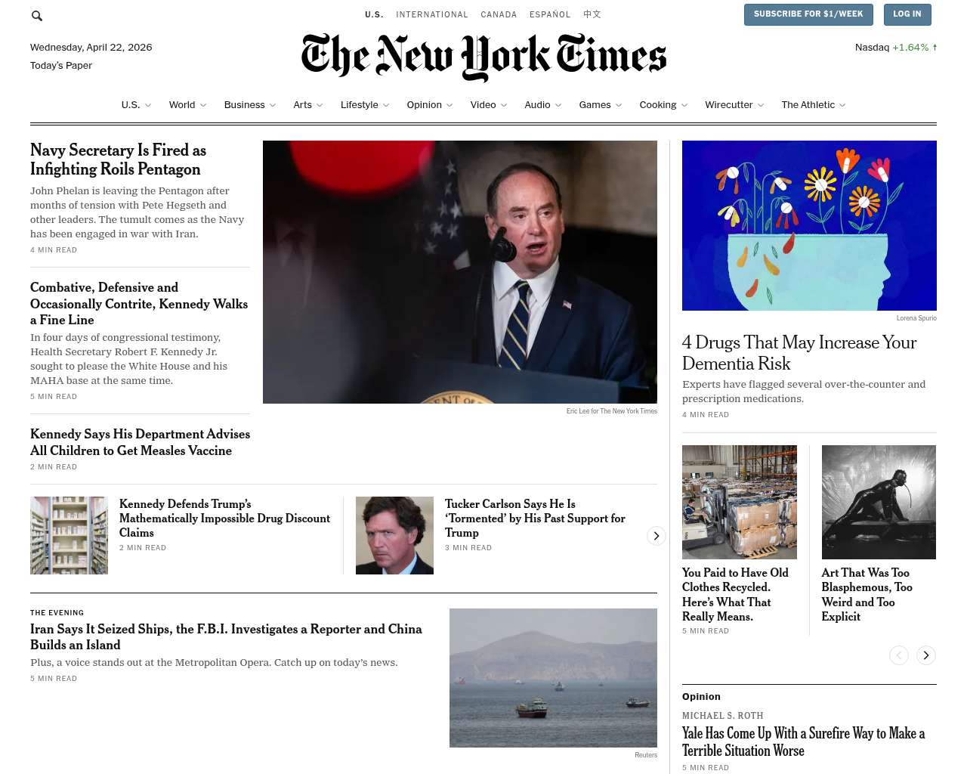Open the Yale opinion piece by Michael S. Roth
This screenshot has height=774, width=967.
tap(803, 741)
